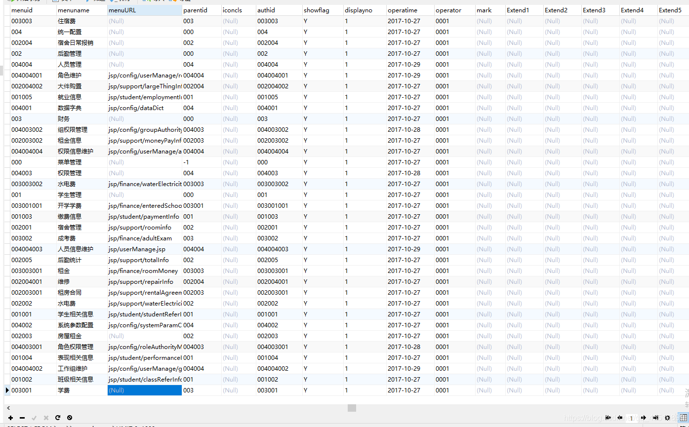The height and width of the screenshot is (427, 689).
Task: Select the Extend3 column header
Action: tap(601, 10)
